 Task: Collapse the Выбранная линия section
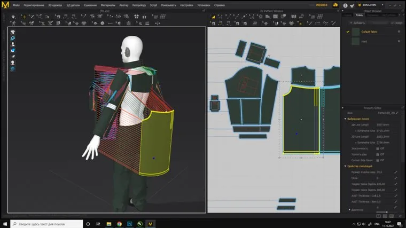[x=345, y=119]
